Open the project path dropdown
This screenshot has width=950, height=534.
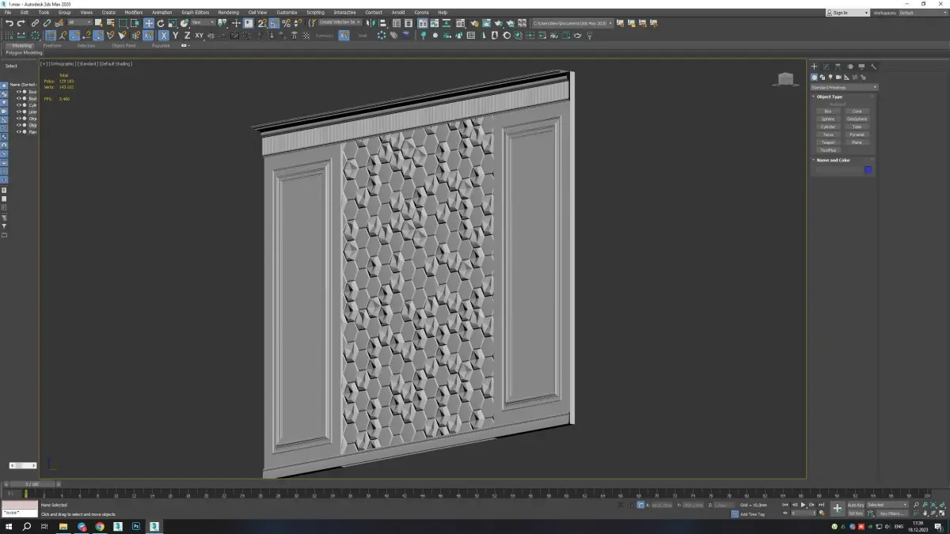572,23
